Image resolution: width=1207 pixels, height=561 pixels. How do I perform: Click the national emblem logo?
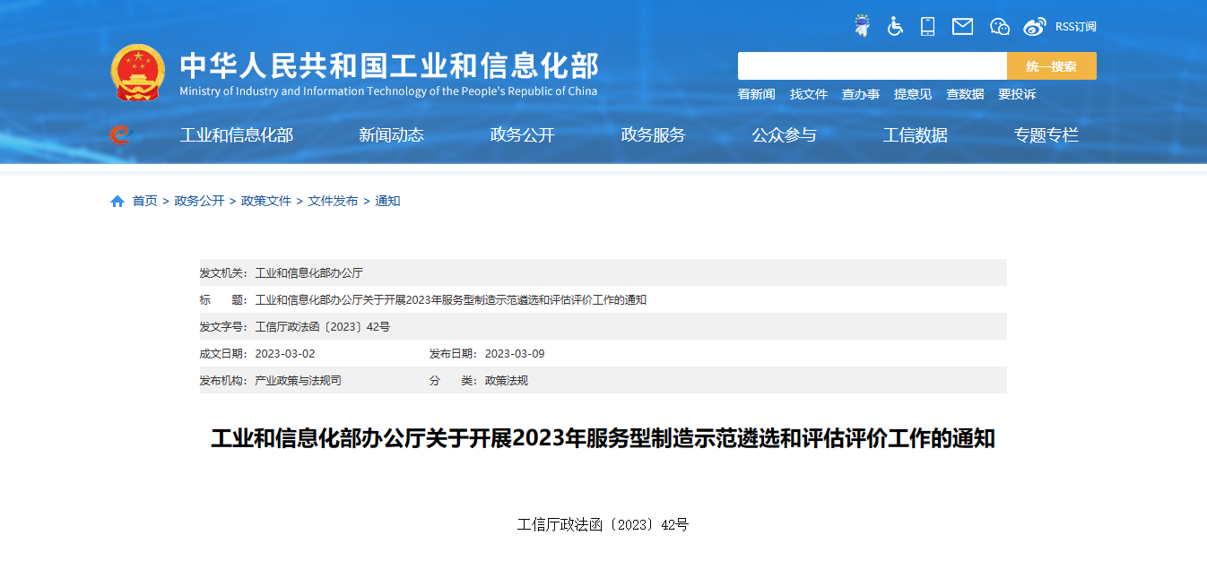coord(138,73)
